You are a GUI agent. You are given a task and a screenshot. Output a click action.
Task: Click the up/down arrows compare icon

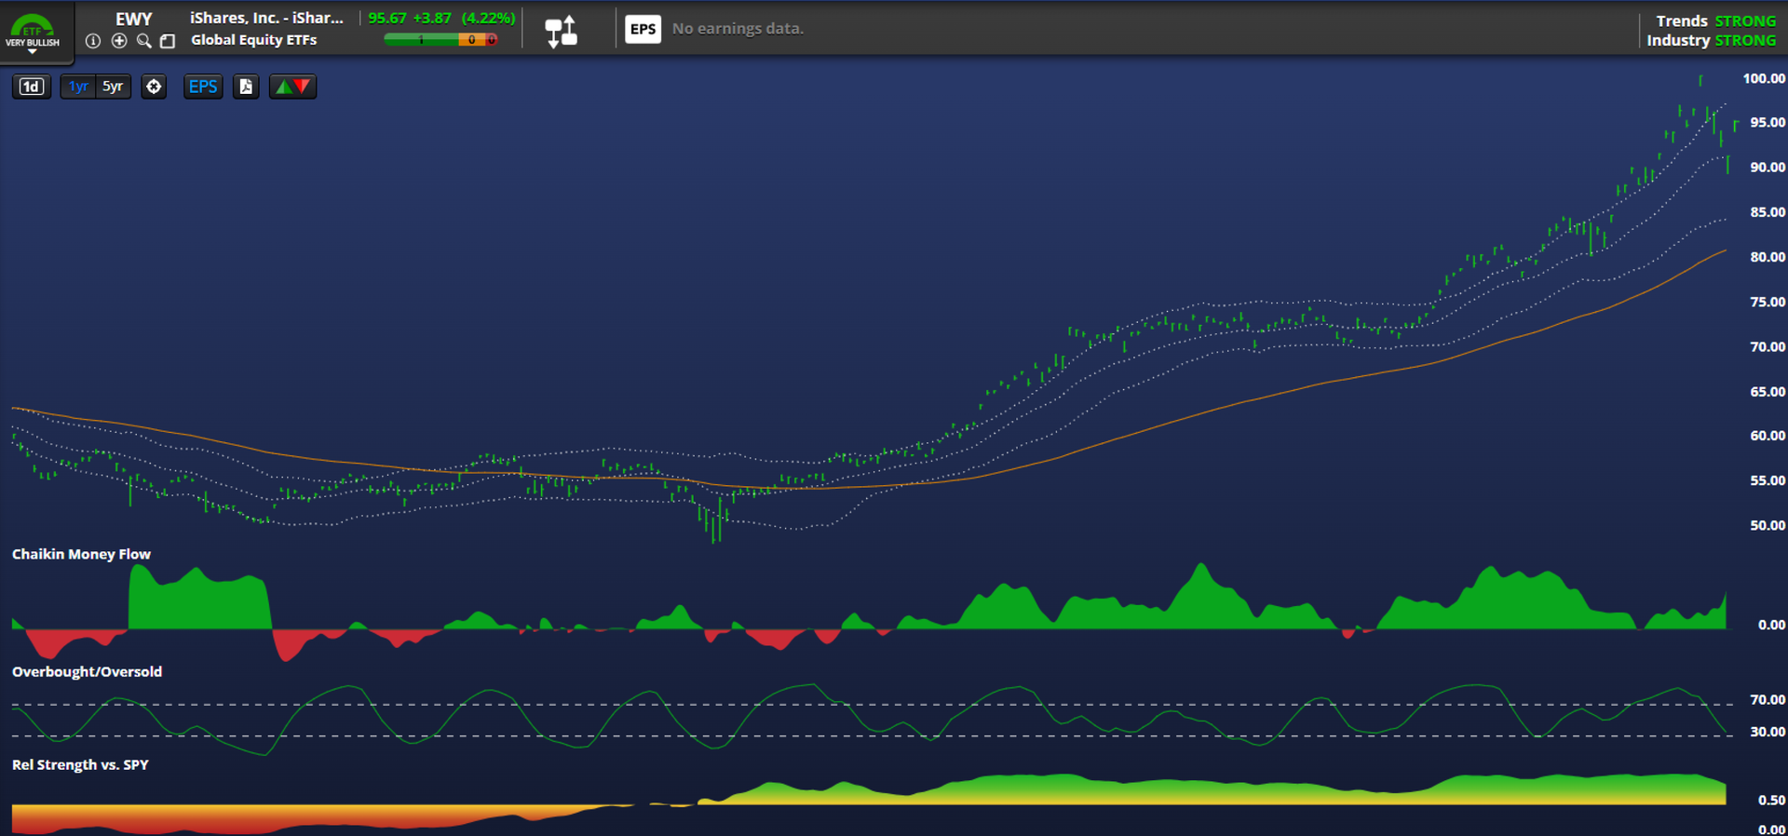point(561,31)
